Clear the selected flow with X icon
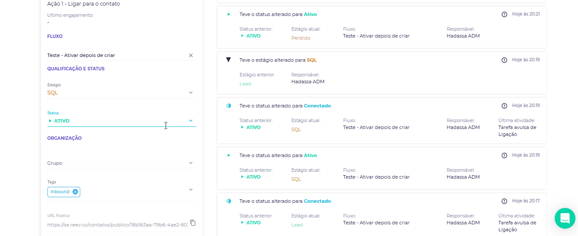 [x=191, y=55]
